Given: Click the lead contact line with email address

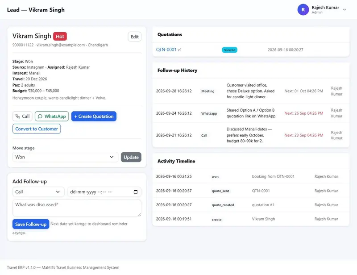Looking at the screenshot, I should [60, 45].
